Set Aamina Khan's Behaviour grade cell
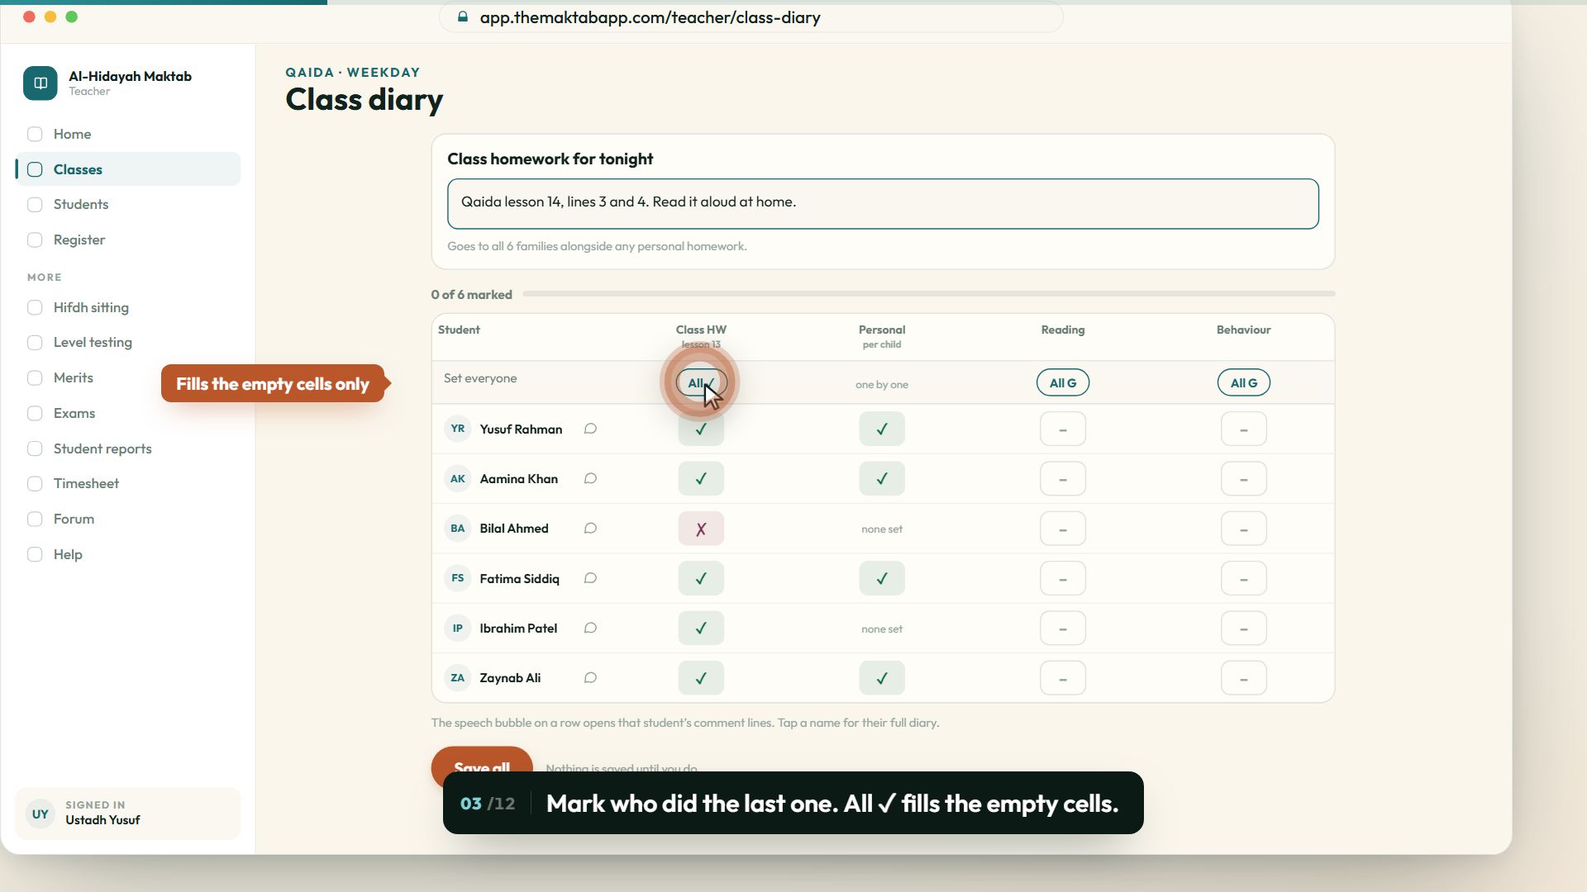 [1244, 478]
